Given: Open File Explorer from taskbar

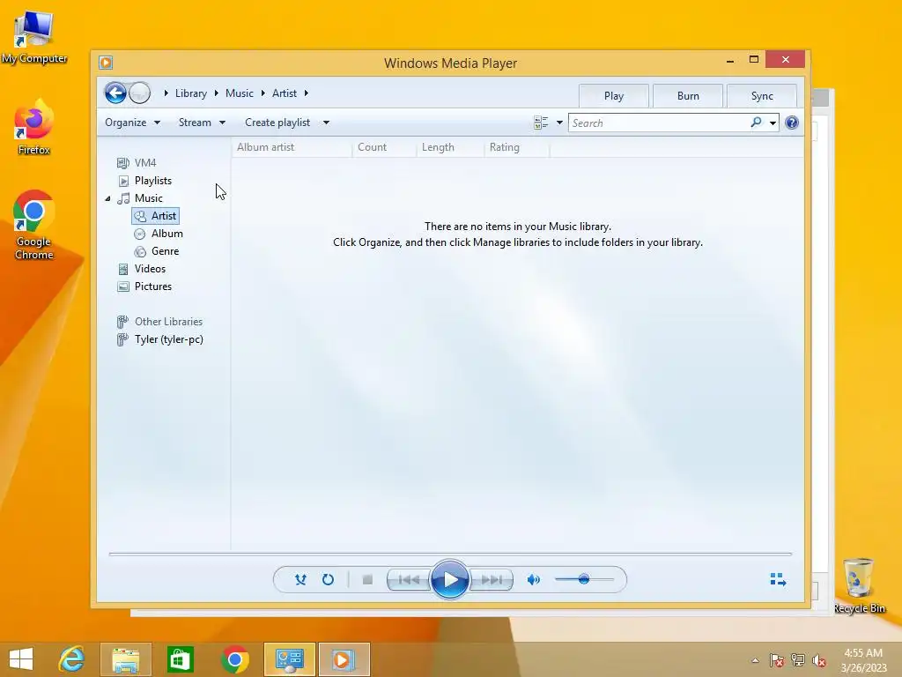Looking at the screenshot, I should click(x=125, y=659).
